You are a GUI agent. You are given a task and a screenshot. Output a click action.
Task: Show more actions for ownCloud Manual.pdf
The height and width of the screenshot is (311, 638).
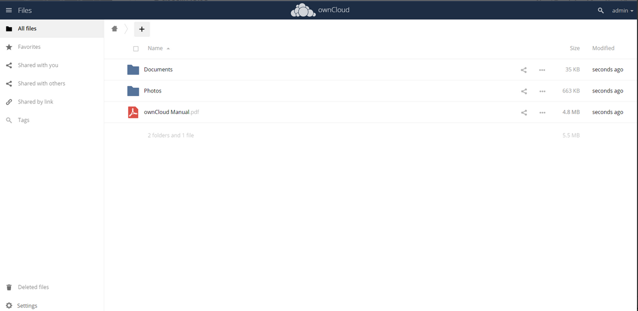pos(542,112)
